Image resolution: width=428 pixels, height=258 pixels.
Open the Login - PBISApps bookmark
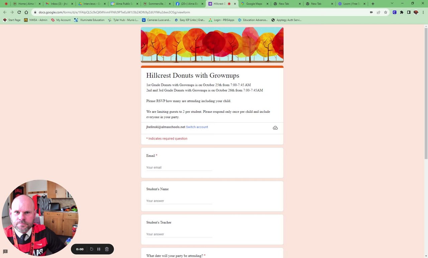[221, 20]
